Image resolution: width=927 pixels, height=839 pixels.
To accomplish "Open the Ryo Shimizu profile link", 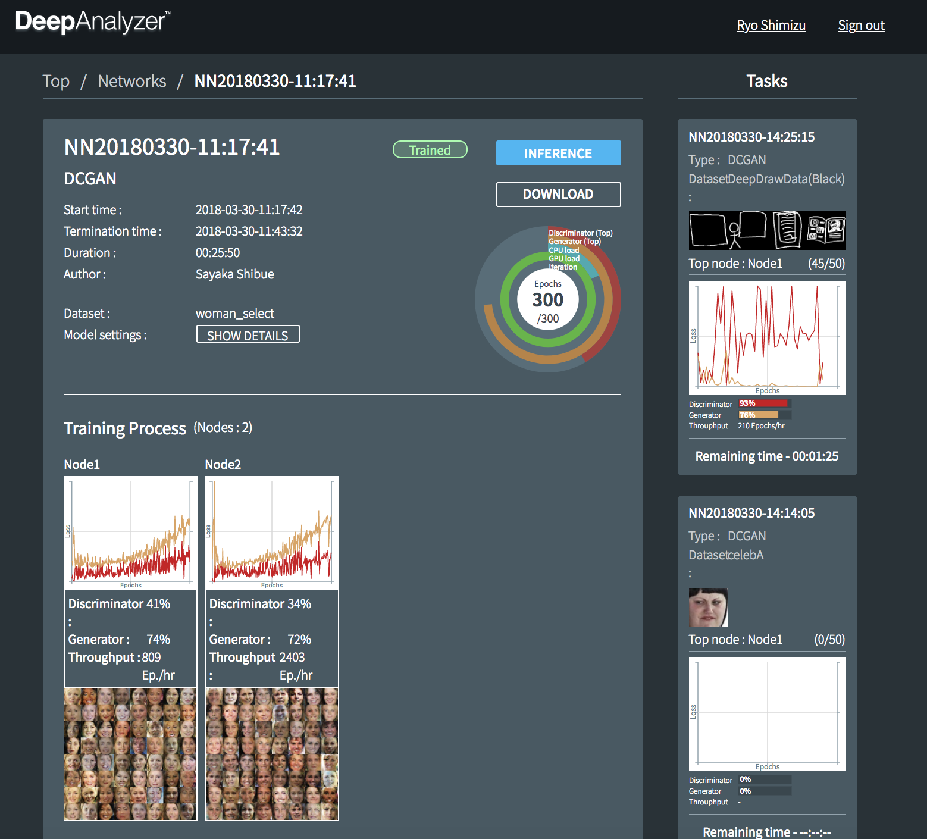I will click(x=771, y=26).
